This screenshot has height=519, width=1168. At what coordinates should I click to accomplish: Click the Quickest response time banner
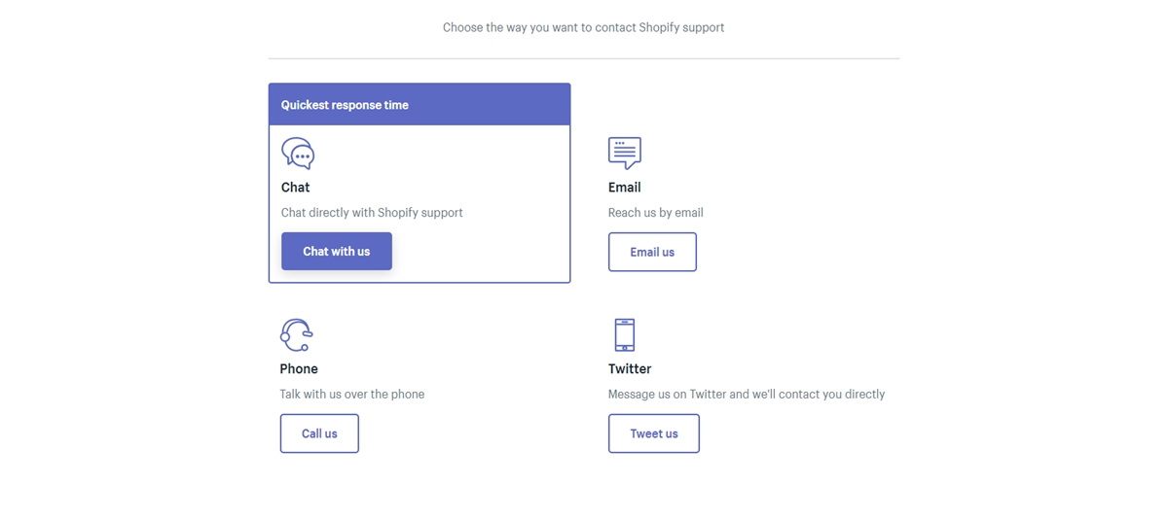tap(420, 104)
